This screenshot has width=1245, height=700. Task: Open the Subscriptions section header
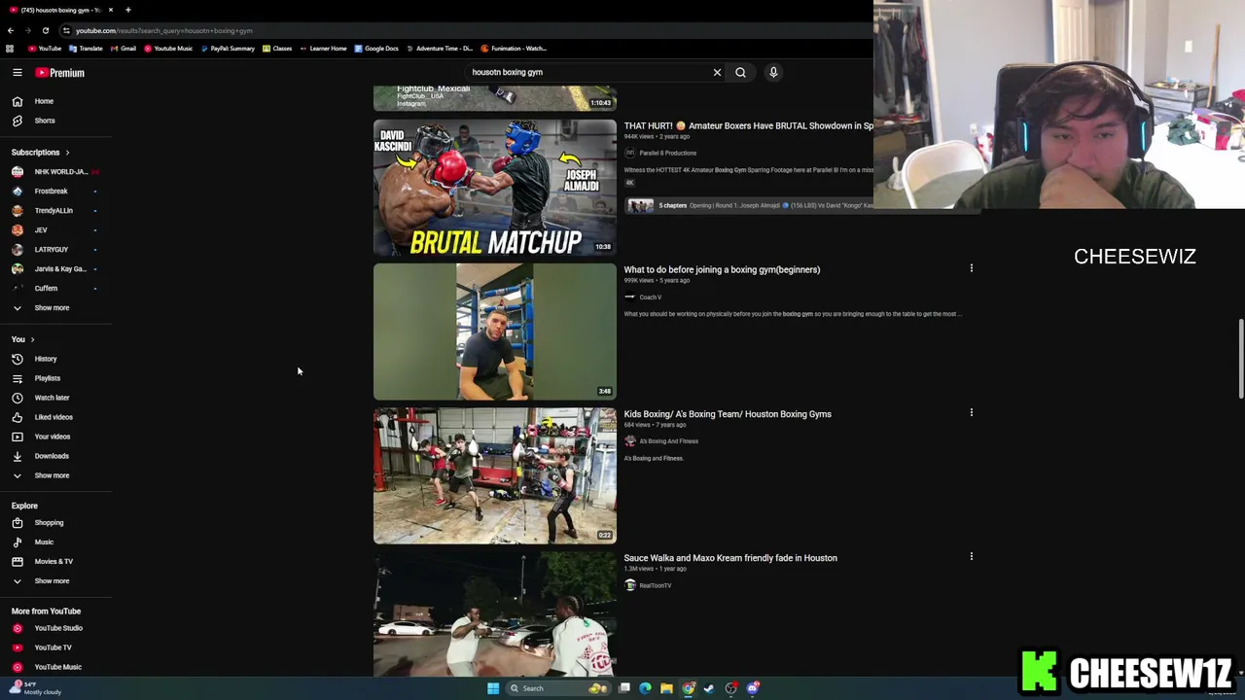pyautogui.click(x=41, y=153)
